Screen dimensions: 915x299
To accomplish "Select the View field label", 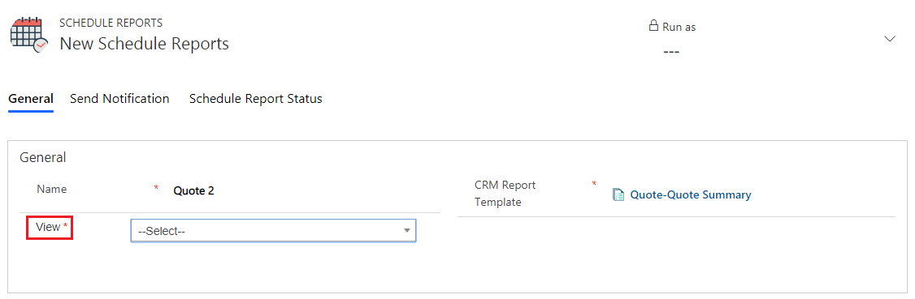I will (48, 227).
